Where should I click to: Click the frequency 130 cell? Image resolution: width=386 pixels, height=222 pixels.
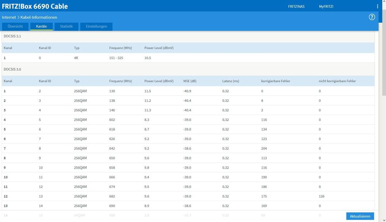pyautogui.click(x=112, y=91)
